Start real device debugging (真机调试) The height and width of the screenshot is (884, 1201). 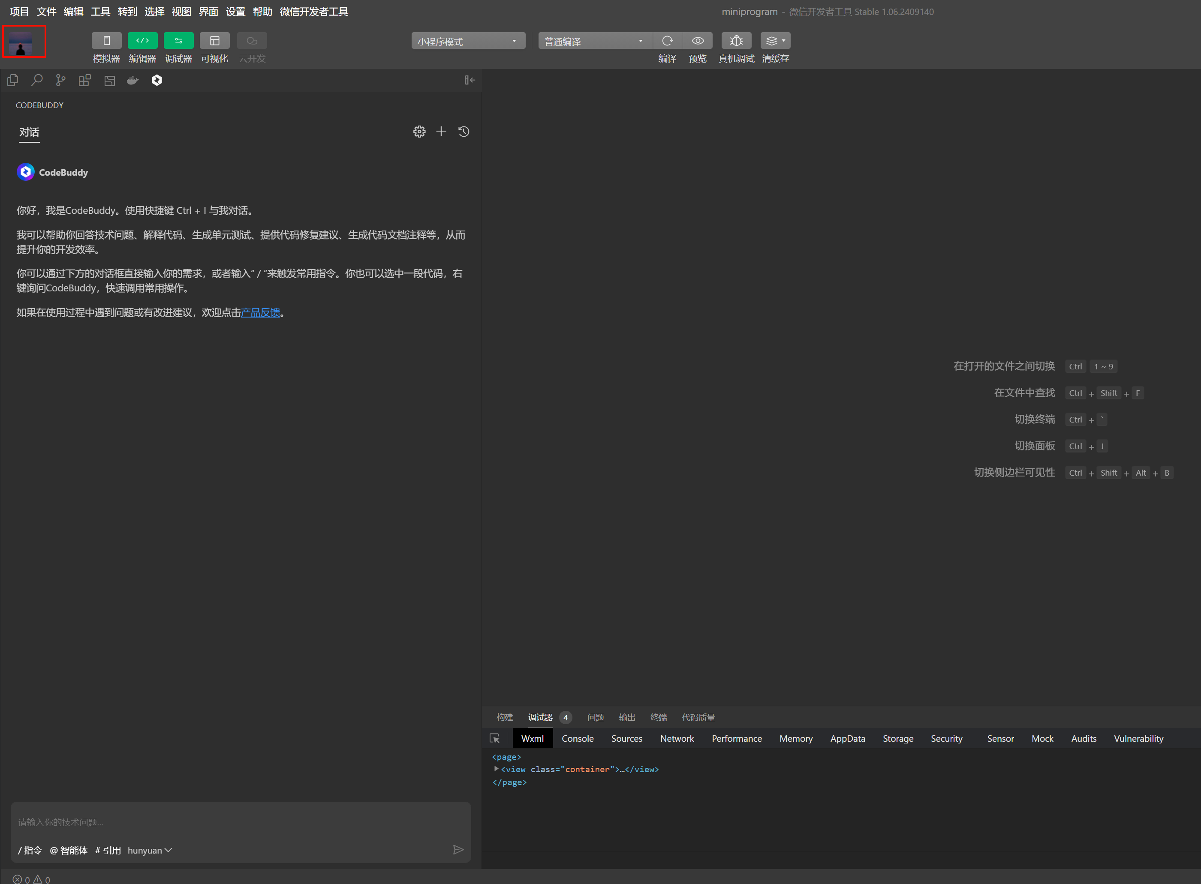pos(736,41)
